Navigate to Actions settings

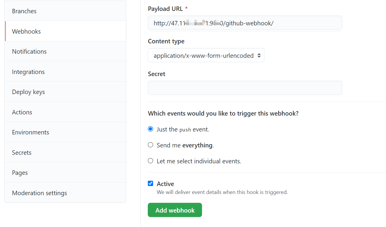65,112
